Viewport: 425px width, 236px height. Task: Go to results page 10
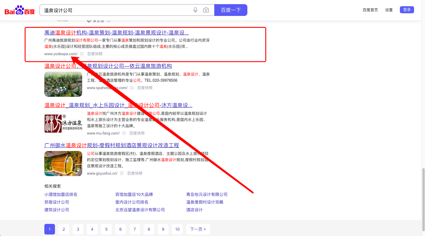[x=177, y=229]
